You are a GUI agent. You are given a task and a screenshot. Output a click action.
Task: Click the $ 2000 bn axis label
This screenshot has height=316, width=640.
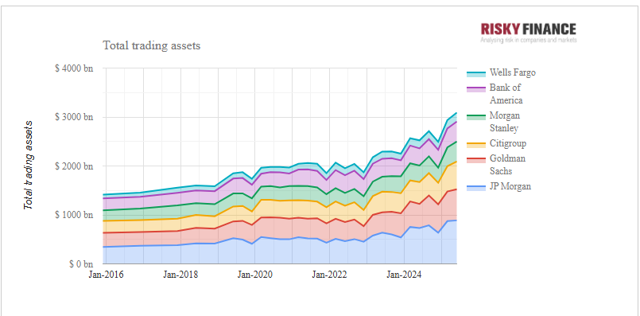(74, 166)
